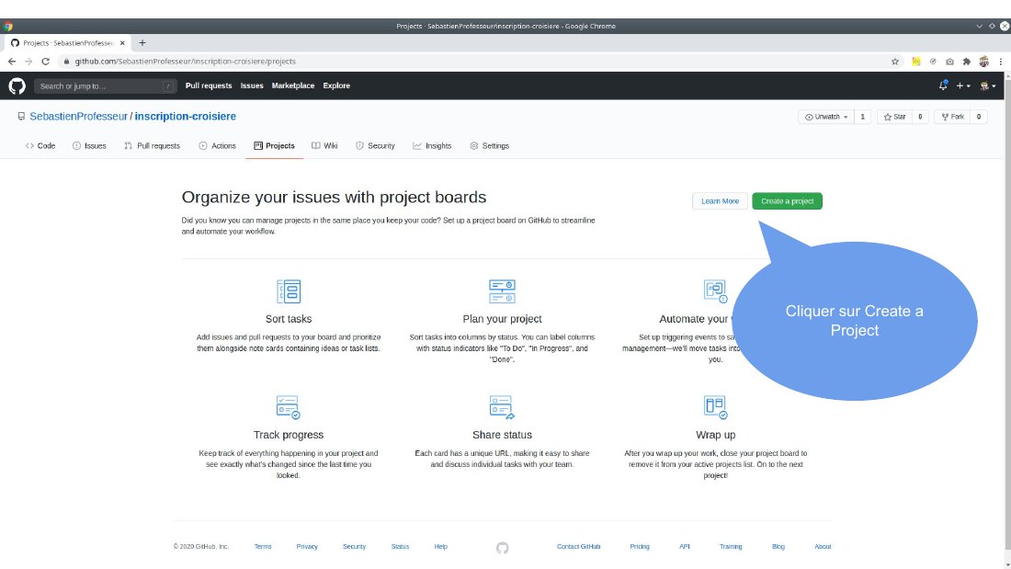
Task: Reload the page with refresh icon
Action: tap(45, 62)
